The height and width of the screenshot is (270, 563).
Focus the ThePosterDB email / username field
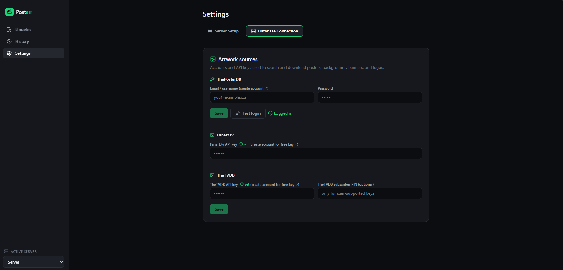click(262, 97)
